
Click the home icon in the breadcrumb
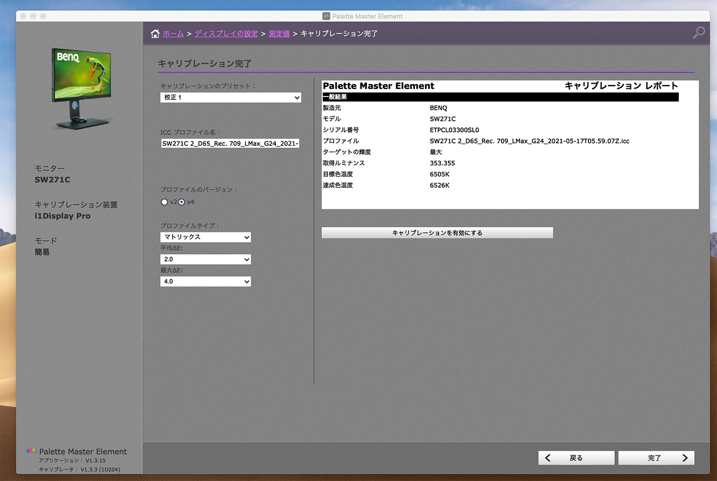pos(155,33)
